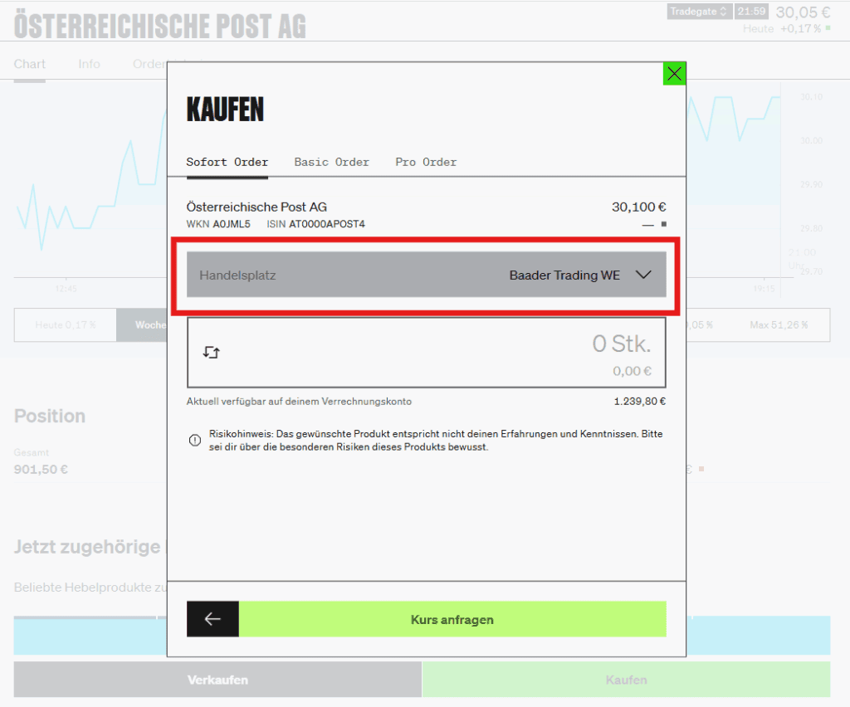Open the Tradegate exchange selector

pos(698,12)
